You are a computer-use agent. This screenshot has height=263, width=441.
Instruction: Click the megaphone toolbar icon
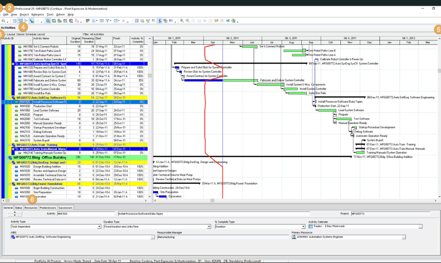point(227,21)
